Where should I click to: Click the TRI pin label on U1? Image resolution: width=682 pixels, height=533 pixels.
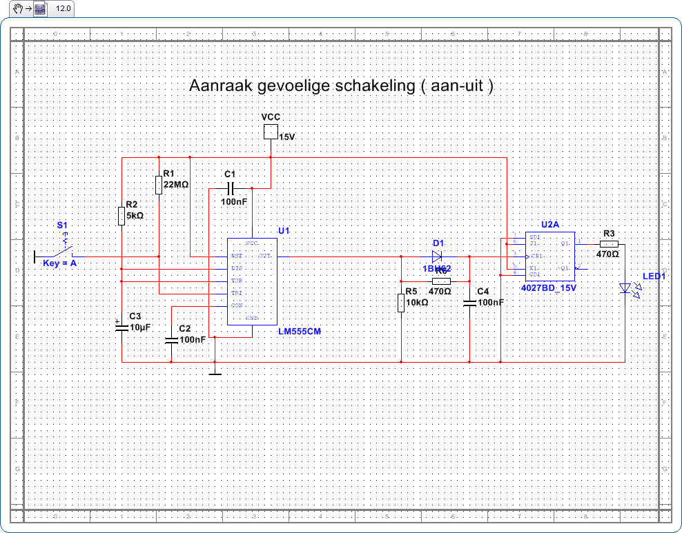point(237,293)
